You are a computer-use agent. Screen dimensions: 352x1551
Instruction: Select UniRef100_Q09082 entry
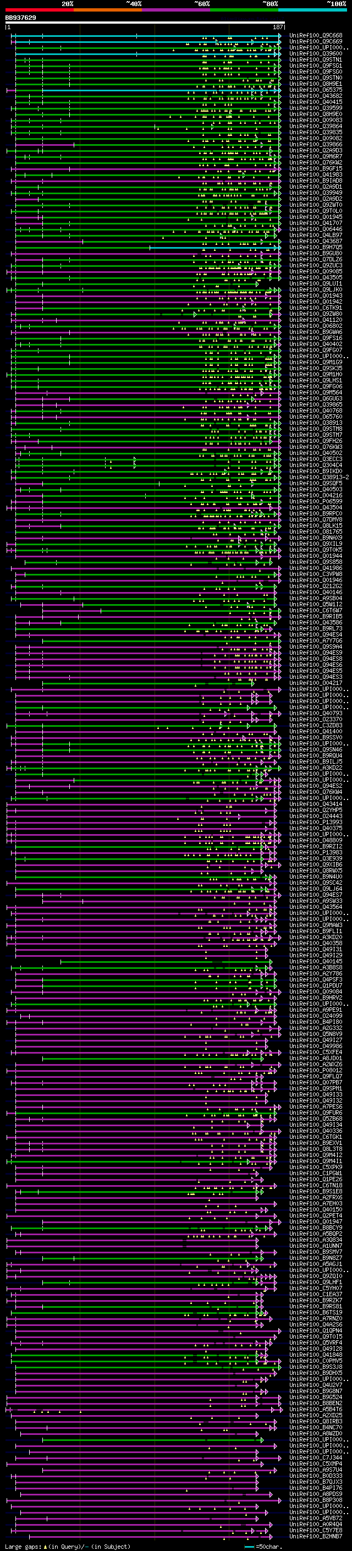coord(316,139)
